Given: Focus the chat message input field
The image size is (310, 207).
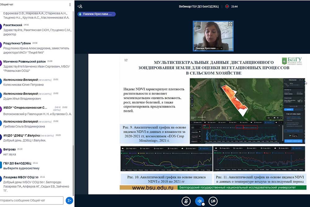Looking at the screenshot, I should coord(32,200).
